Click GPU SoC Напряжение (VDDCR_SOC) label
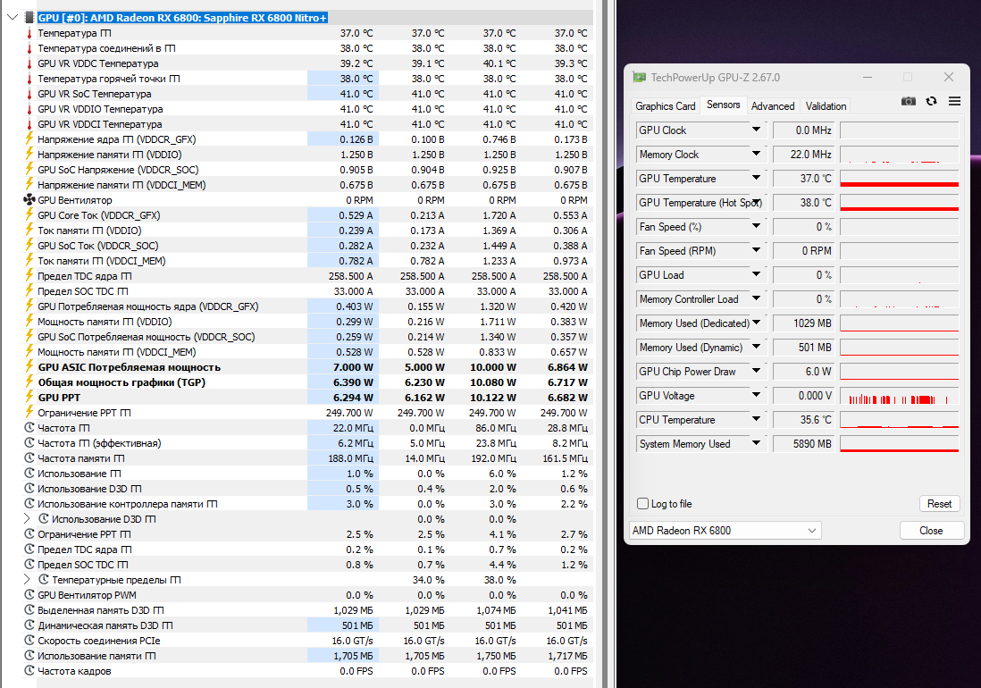Screen dimensions: 981x688 tap(118, 170)
